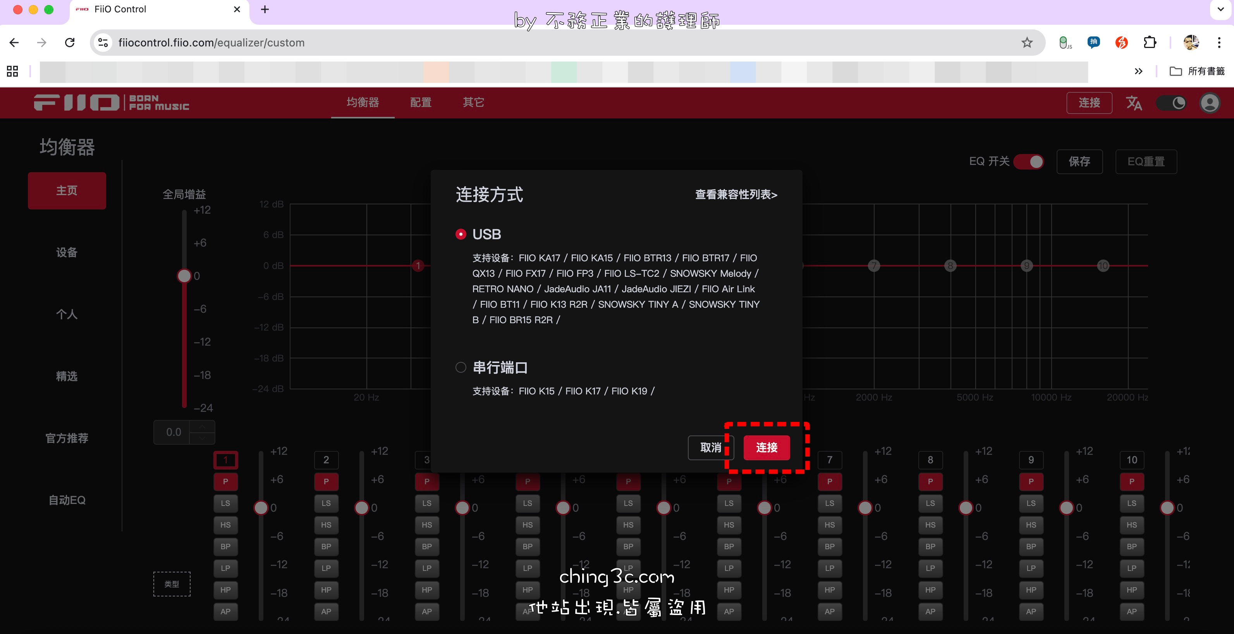Bookmark page with the star icon
Image resolution: width=1234 pixels, height=634 pixels.
pyautogui.click(x=1026, y=43)
